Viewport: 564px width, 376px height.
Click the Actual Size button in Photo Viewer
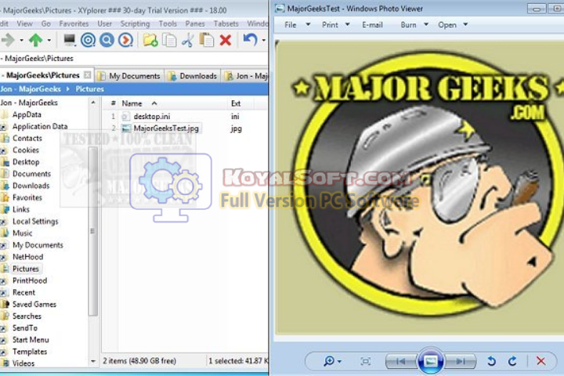tap(366, 361)
